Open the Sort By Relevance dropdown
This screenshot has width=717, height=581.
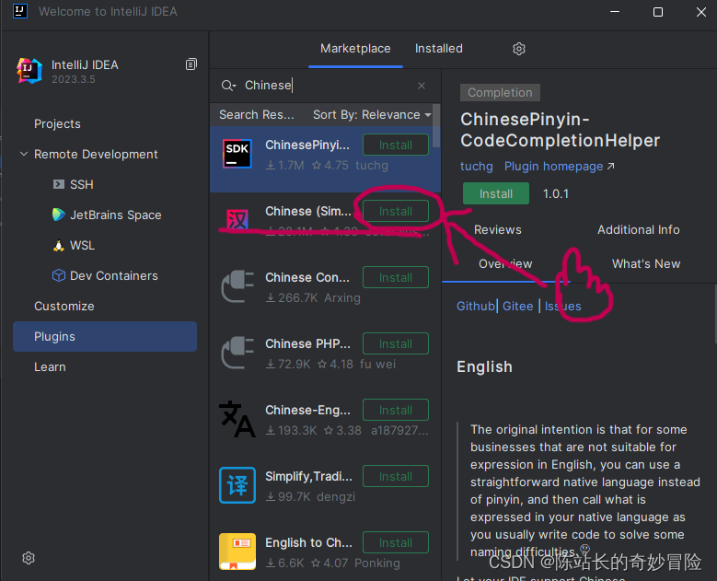(x=372, y=115)
